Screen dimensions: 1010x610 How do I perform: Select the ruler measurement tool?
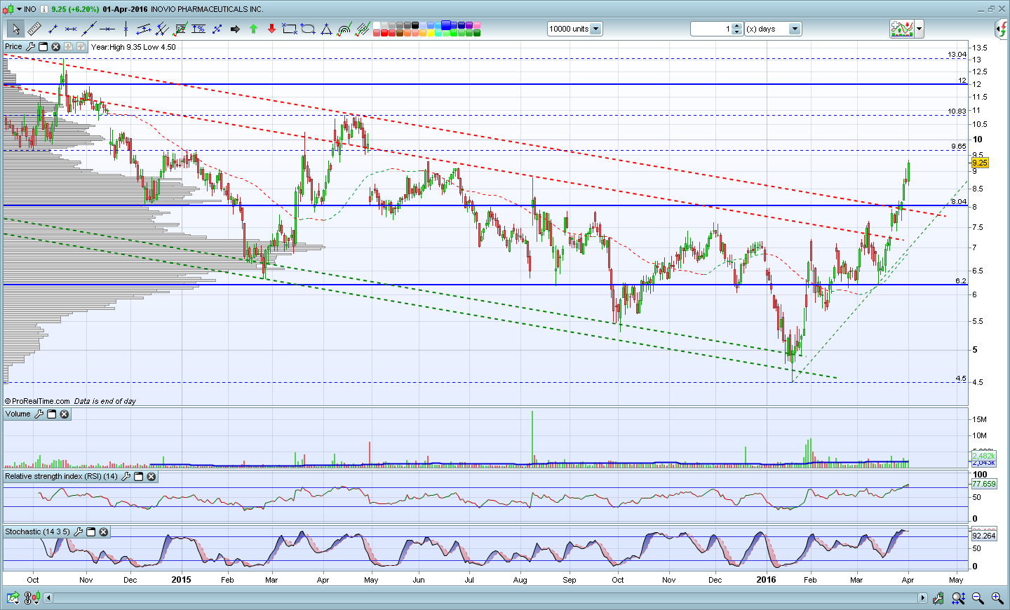[34, 29]
